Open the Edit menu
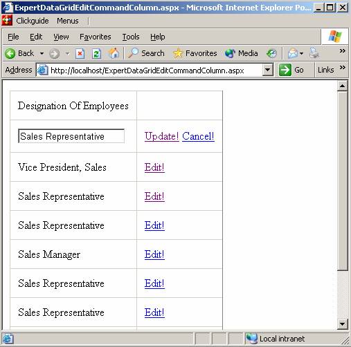The image size is (351, 347). coord(36,37)
